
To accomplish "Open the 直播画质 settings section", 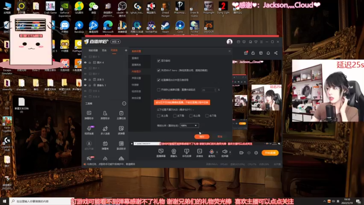I will click(x=136, y=65).
